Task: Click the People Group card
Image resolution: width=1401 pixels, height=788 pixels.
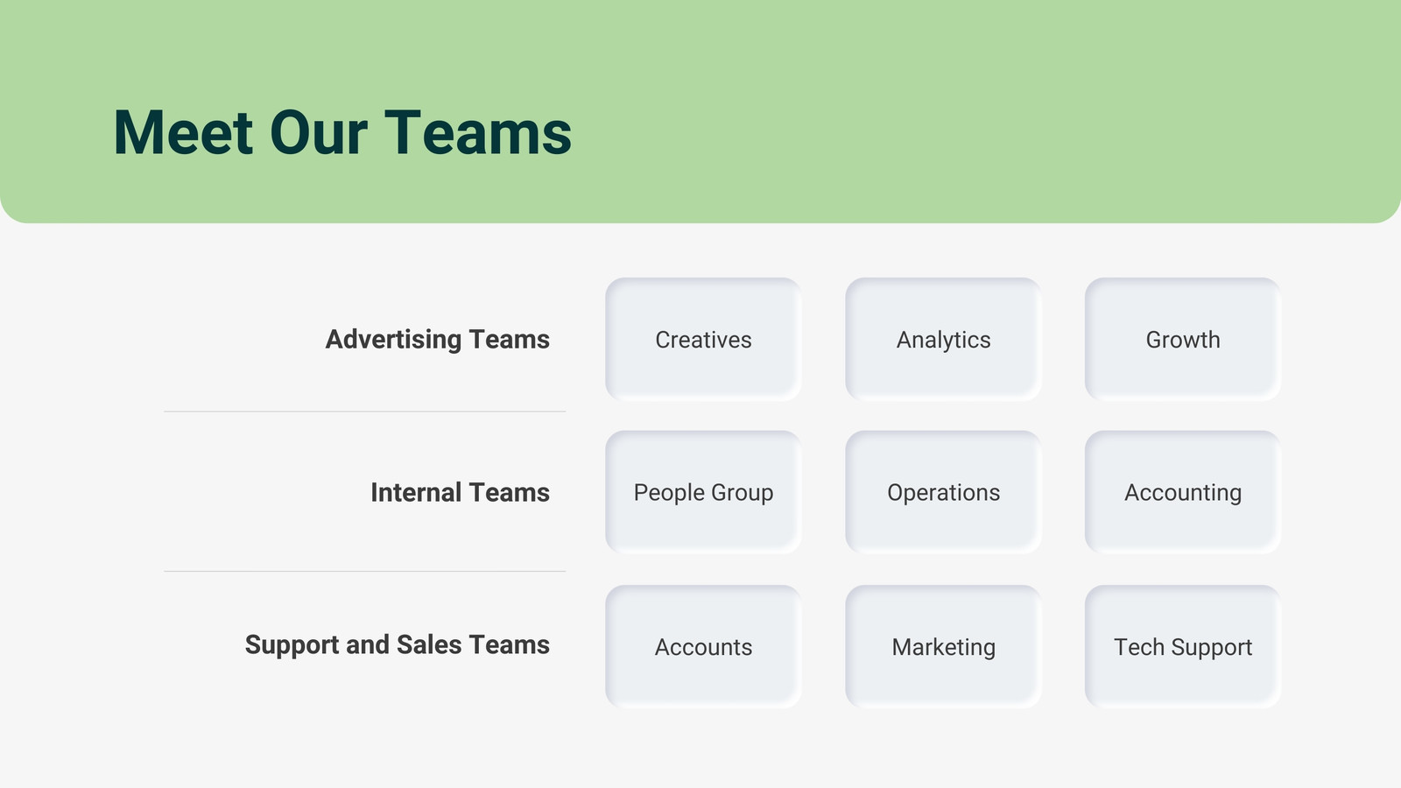Action: (x=703, y=492)
